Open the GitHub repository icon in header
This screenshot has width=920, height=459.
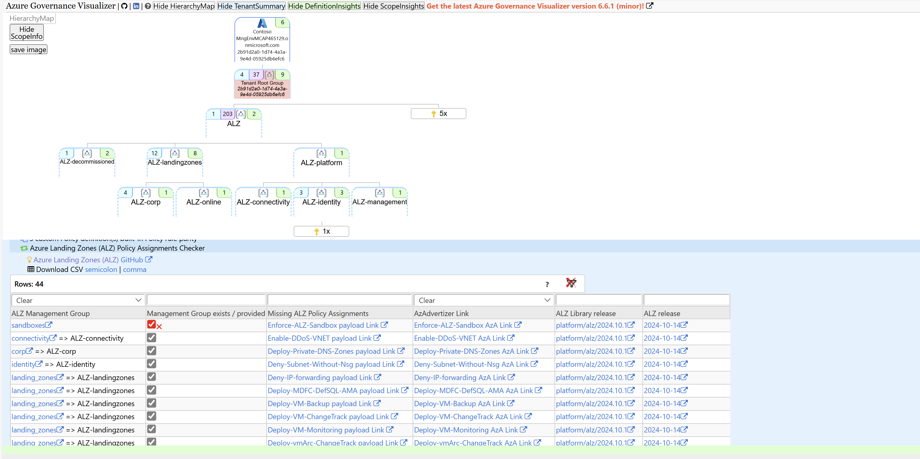pyautogui.click(x=124, y=6)
